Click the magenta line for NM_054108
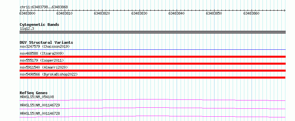 click(152, 100)
